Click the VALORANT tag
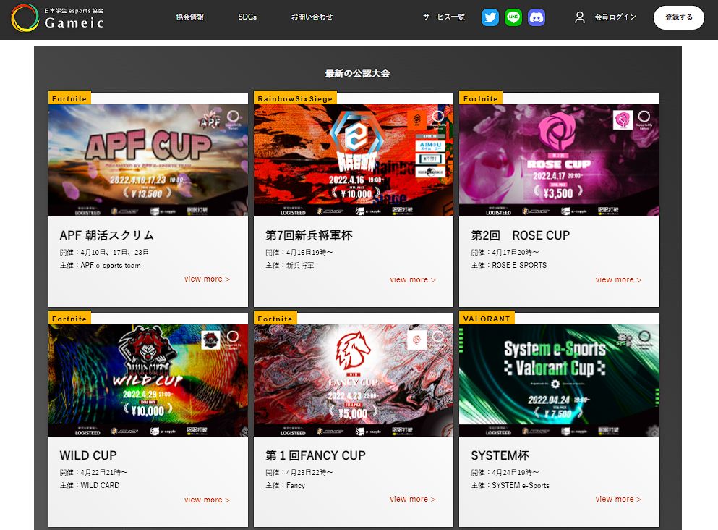Viewport: 718px width, 530px height. [x=487, y=319]
